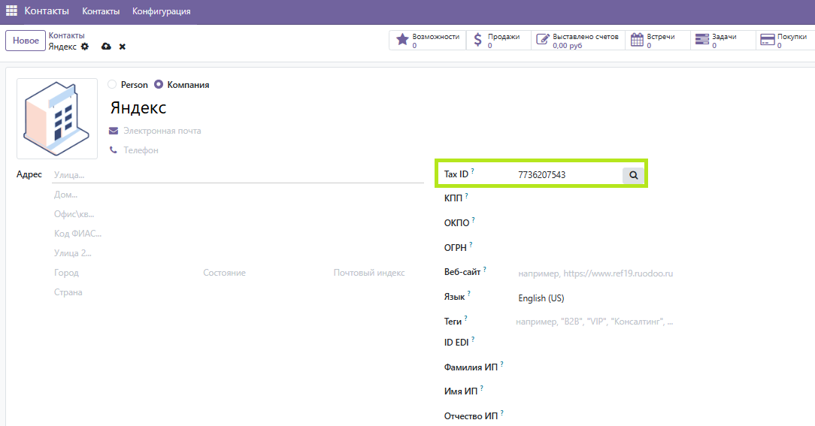Open Возможности star stat button

click(x=427, y=41)
